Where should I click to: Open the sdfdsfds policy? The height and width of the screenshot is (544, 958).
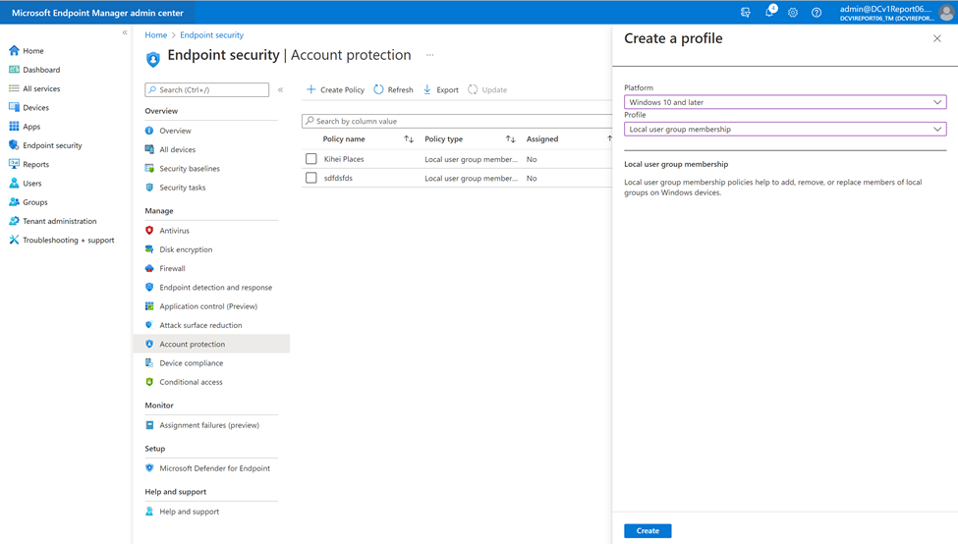tap(338, 179)
